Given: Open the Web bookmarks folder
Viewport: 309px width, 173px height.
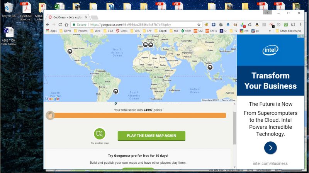Looking at the screenshot, I should 95,31.
